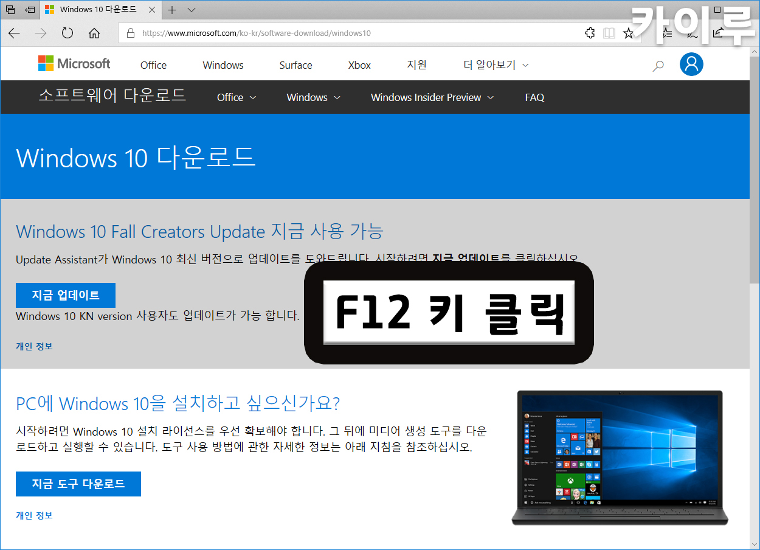
Task: Open Windows in the white top menu
Action: (x=223, y=65)
